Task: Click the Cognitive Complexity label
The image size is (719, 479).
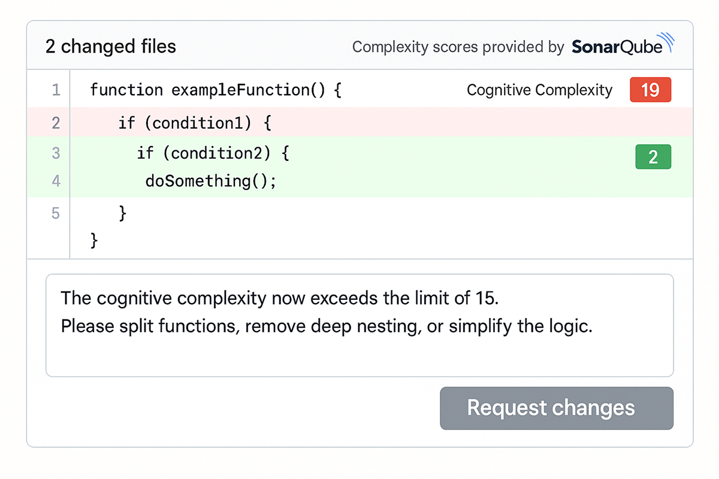Action: tap(539, 90)
